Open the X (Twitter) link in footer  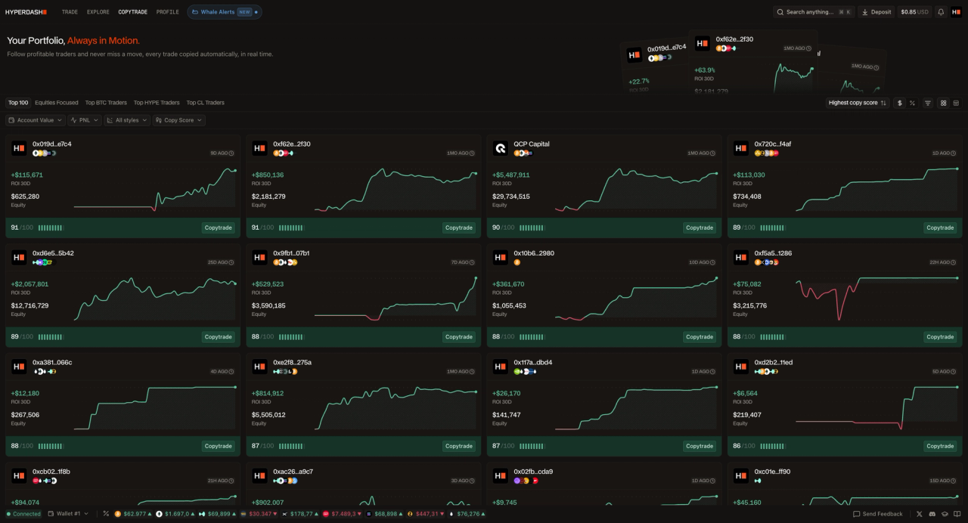pyautogui.click(x=920, y=514)
